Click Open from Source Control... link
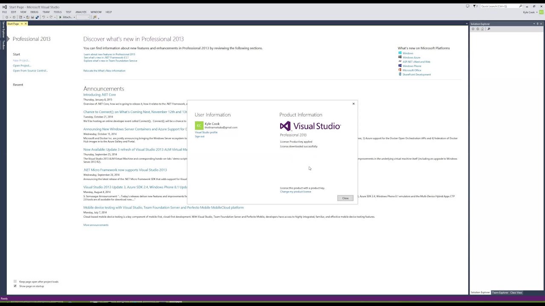Image resolution: width=545 pixels, height=306 pixels. pyautogui.click(x=30, y=71)
